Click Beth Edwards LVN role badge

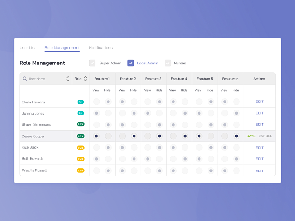[81, 159]
